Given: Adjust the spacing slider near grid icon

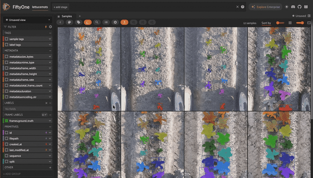Looking at the screenshot, I should click(x=300, y=23).
